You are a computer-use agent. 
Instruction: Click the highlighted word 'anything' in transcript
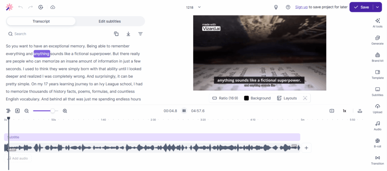(x=42, y=54)
